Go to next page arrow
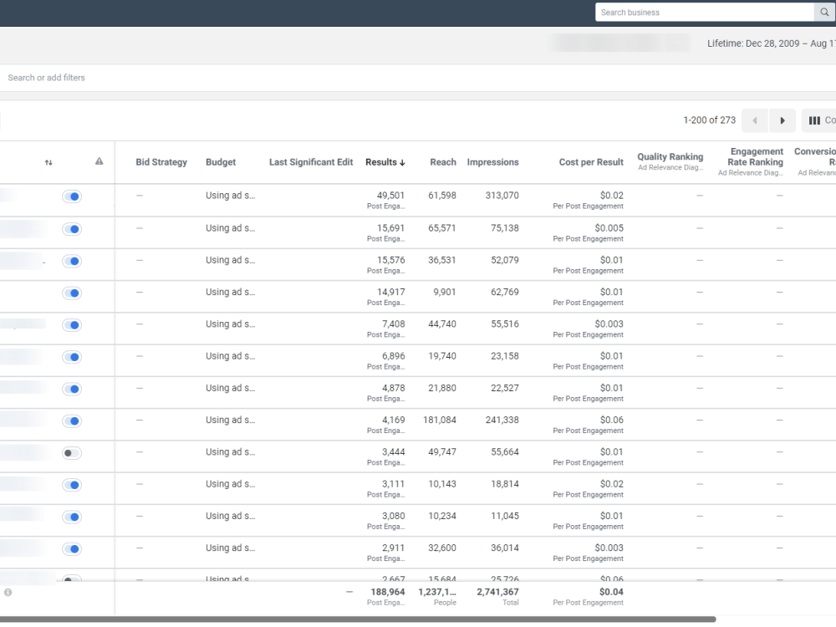836x627 pixels. (782, 120)
